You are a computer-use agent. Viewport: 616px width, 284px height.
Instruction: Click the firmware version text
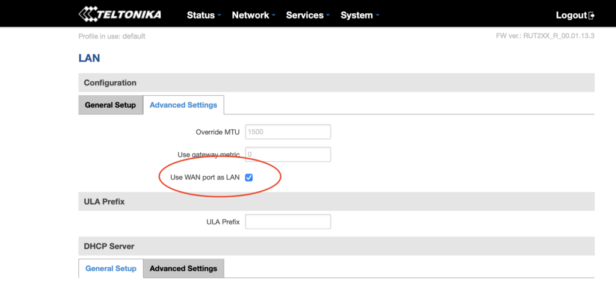coord(544,36)
